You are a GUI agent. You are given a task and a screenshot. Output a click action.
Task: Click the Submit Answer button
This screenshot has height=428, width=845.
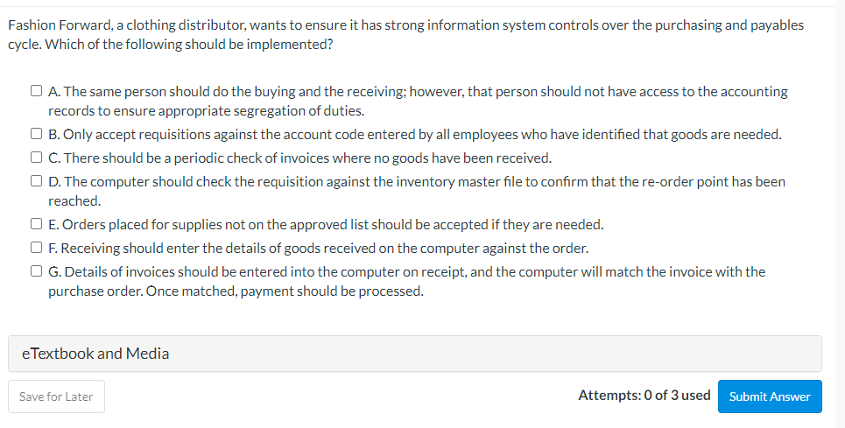(770, 396)
